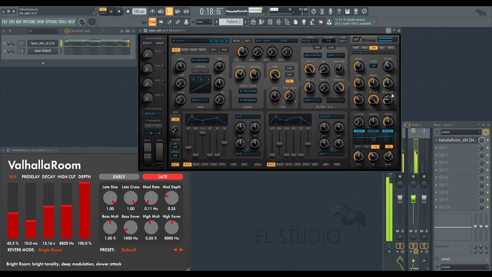Open the Browser view icon
This screenshot has height=277, width=492.
(x=287, y=22)
